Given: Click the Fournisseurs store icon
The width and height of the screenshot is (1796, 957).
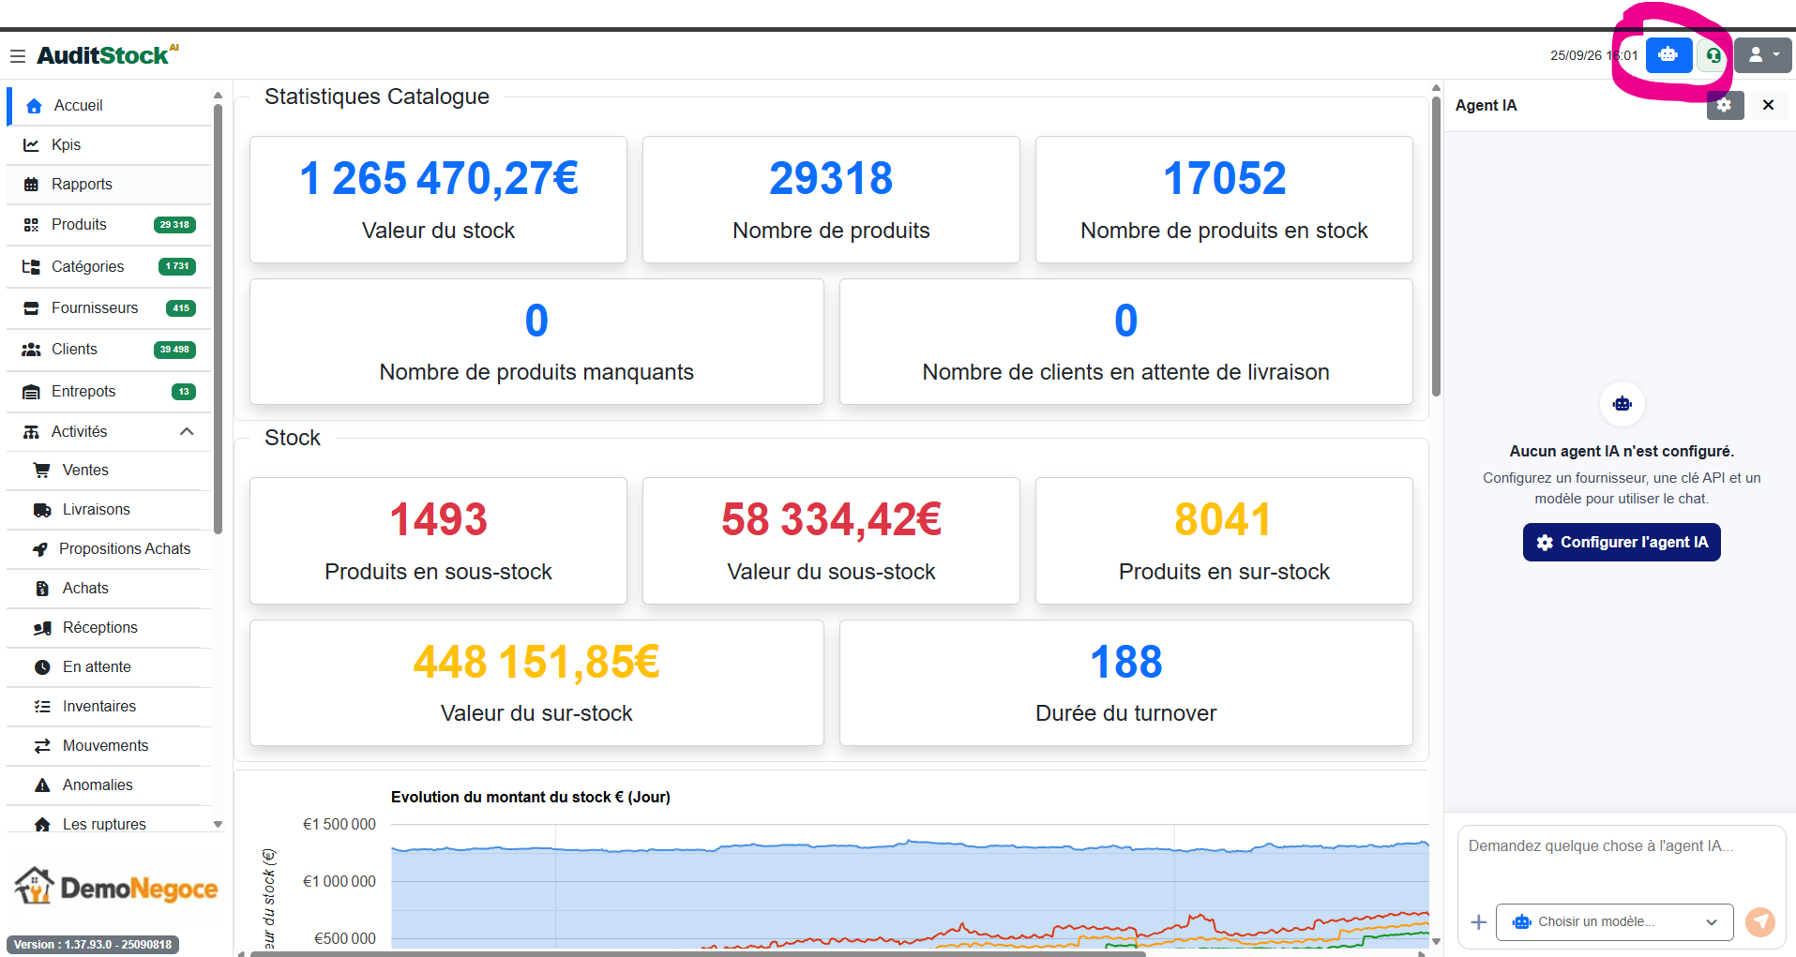Looking at the screenshot, I should click(31, 308).
